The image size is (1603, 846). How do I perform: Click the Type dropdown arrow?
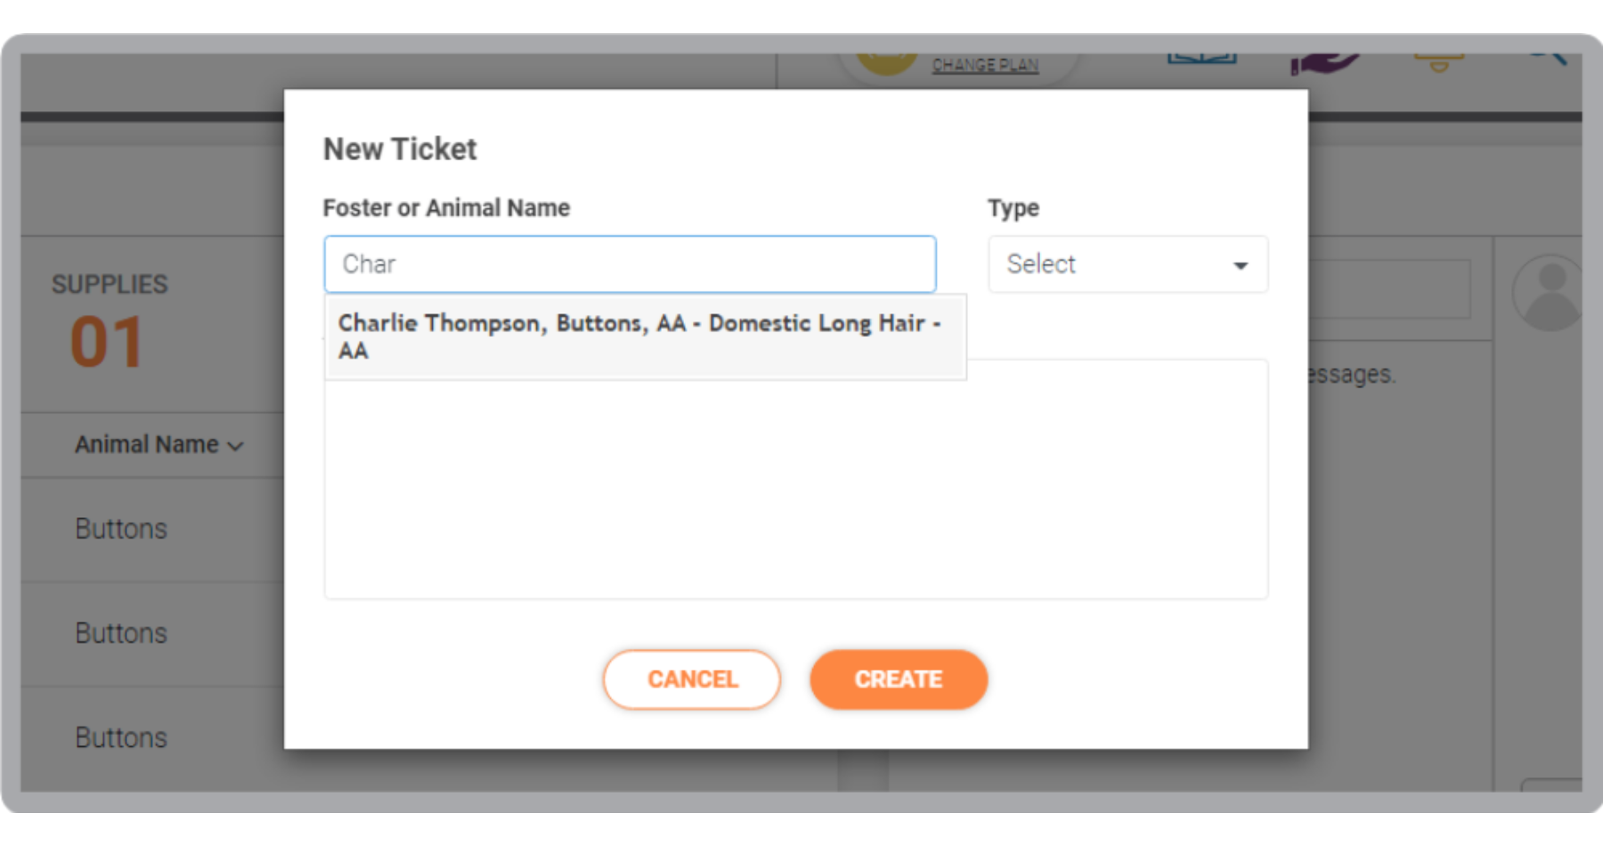1240,265
